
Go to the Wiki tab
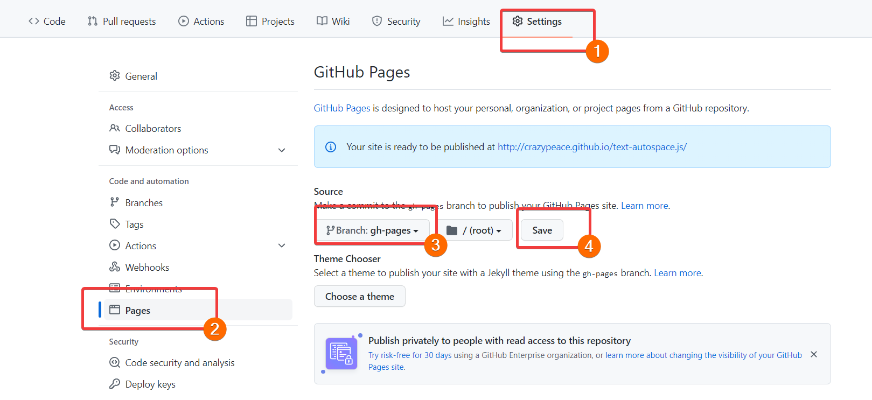tap(333, 22)
